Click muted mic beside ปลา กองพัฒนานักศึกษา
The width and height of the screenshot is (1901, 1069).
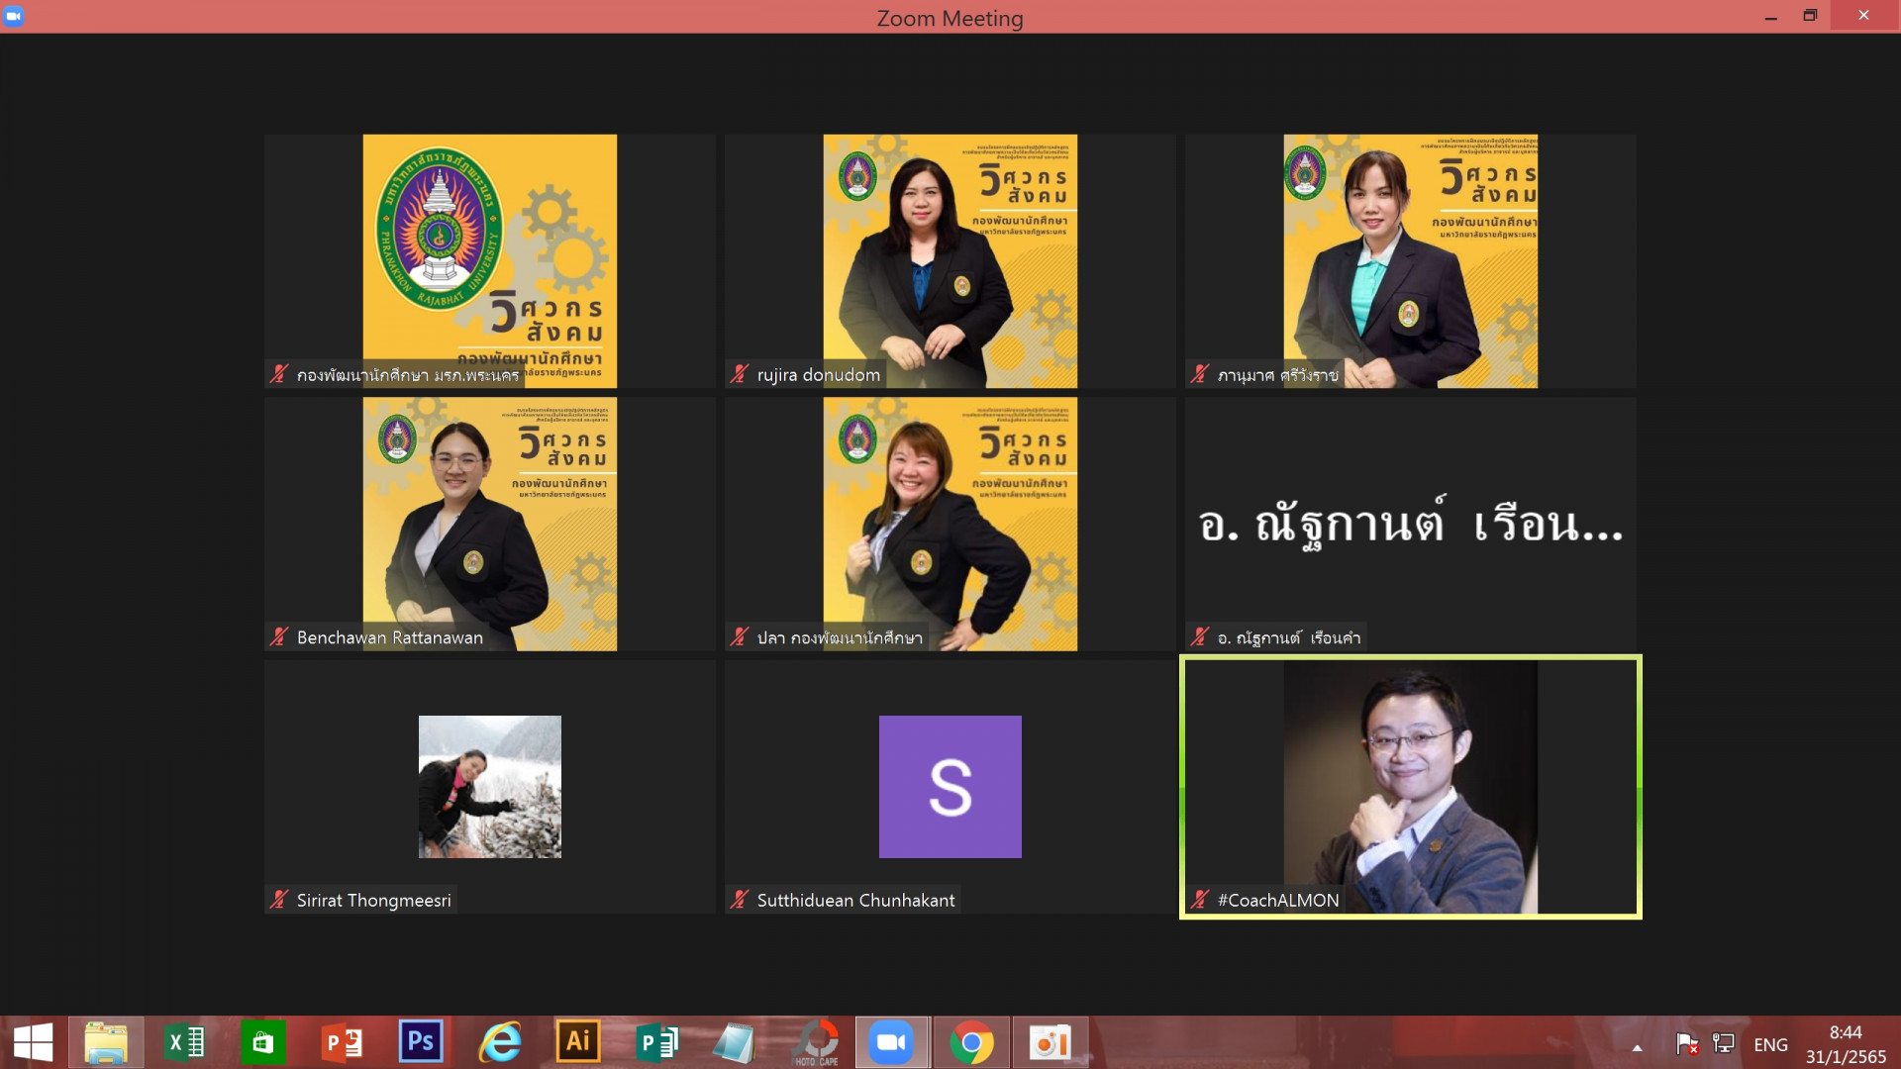pos(740,636)
